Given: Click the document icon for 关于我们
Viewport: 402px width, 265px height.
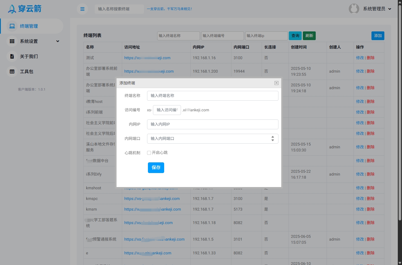Looking at the screenshot, I should (12, 56).
